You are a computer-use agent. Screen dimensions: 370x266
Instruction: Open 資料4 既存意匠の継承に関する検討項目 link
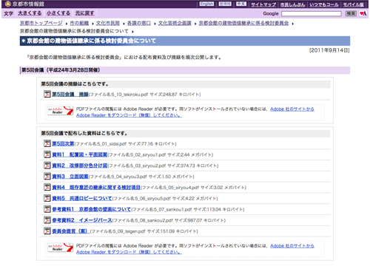(x=96, y=188)
